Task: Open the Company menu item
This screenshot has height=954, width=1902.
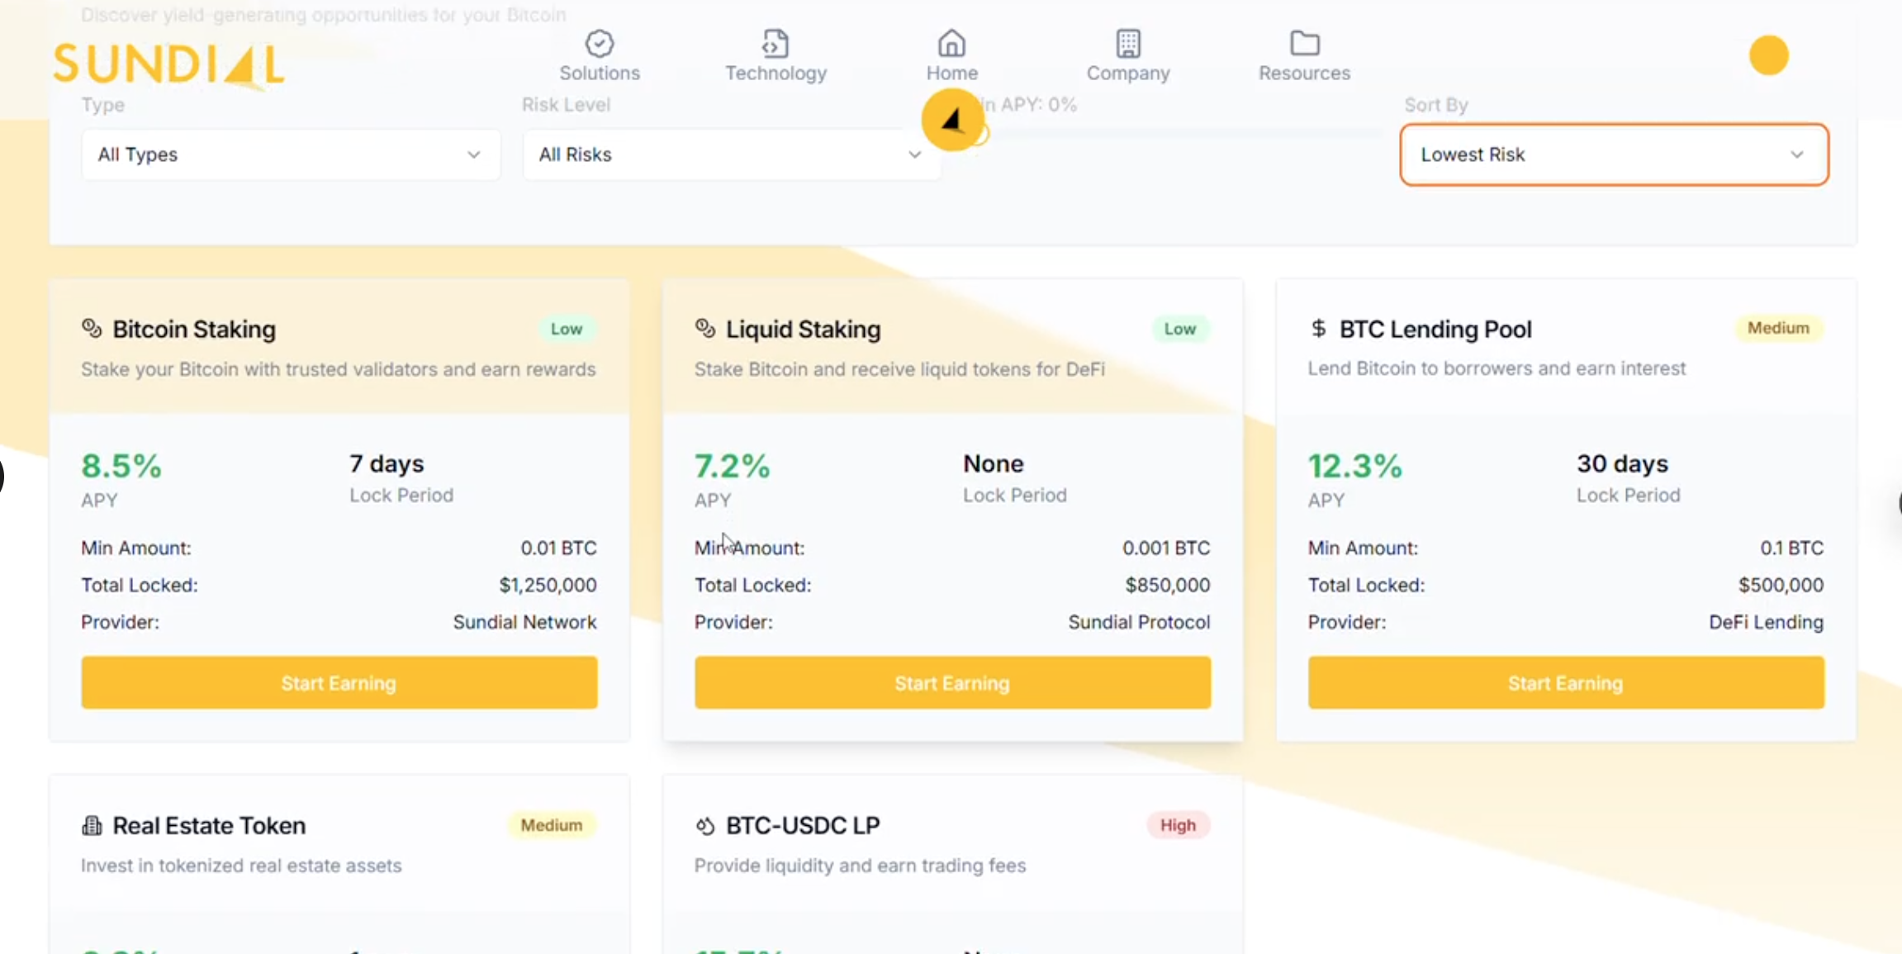Action: [x=1128, y=73]
